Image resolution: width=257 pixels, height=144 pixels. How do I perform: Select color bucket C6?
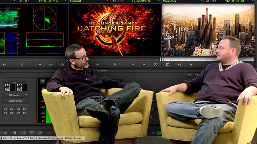pyautogui.click(x=12, y=113)
